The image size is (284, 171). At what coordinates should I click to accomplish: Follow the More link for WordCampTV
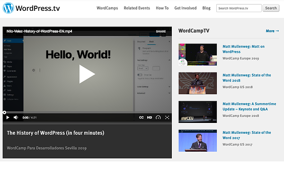pyautogui.click(x=272, y=31)
